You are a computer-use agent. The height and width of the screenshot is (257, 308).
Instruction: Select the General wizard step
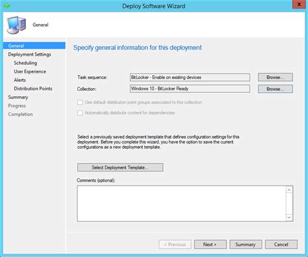(34, 45)
